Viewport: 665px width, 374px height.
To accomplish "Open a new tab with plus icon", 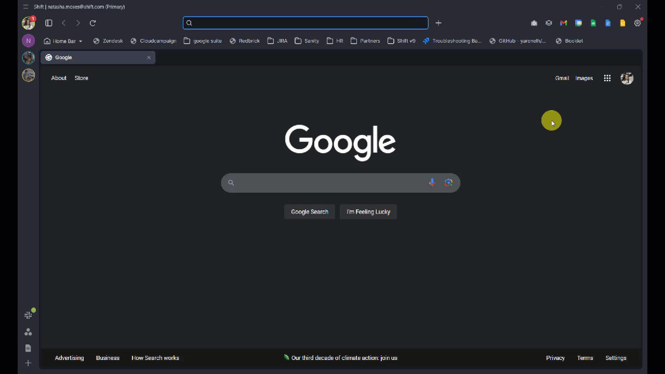I will pyautogui.click(x=438, y=23).
